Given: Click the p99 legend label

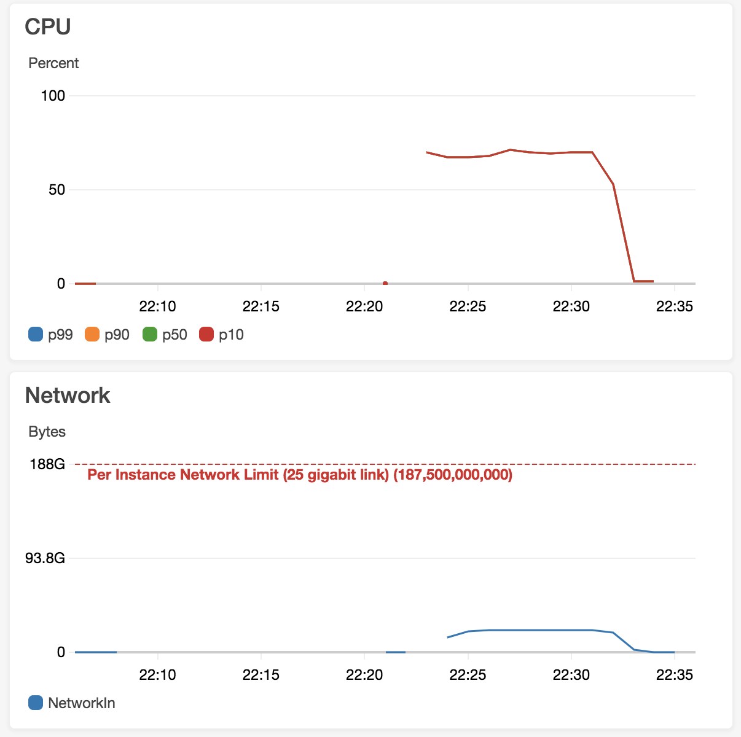Looking at the screenshot, I should [60, 335].
